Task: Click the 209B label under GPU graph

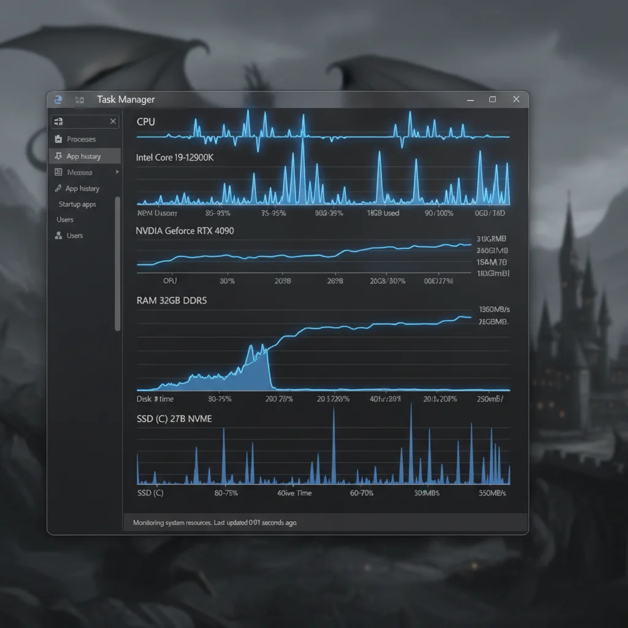Action: 282,281
